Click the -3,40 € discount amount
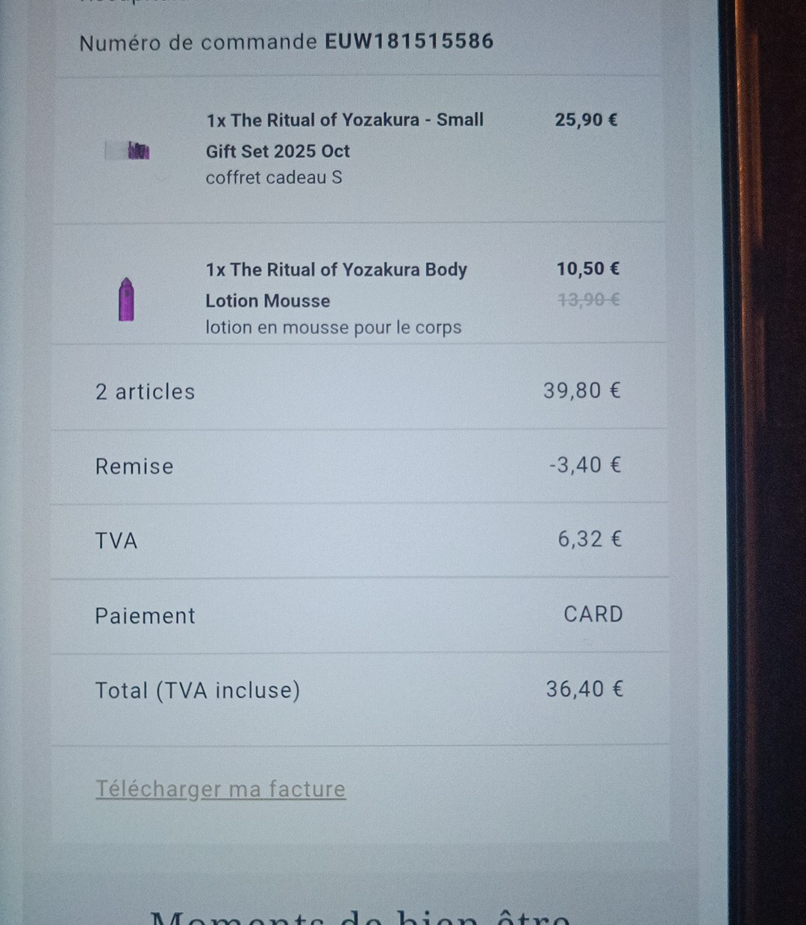 584,465
